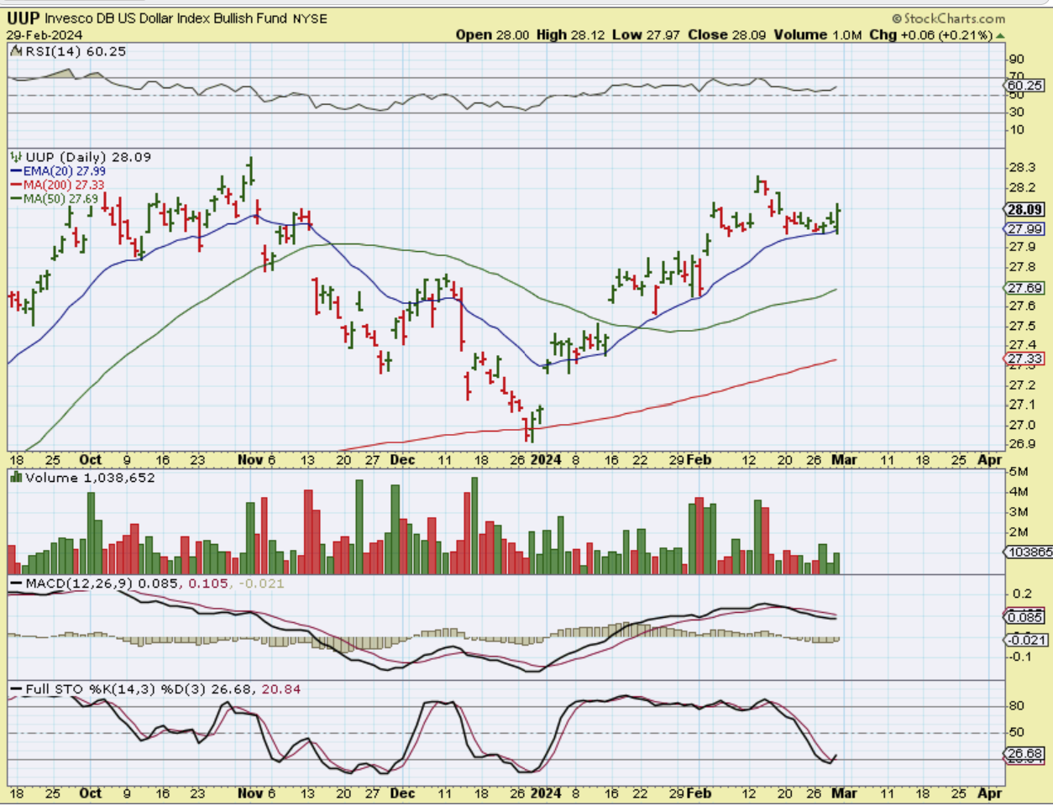The height and width of the screenshot is (806, 1053).
Task: Click the Volume 1.0M header value
Action: (819, 34)
